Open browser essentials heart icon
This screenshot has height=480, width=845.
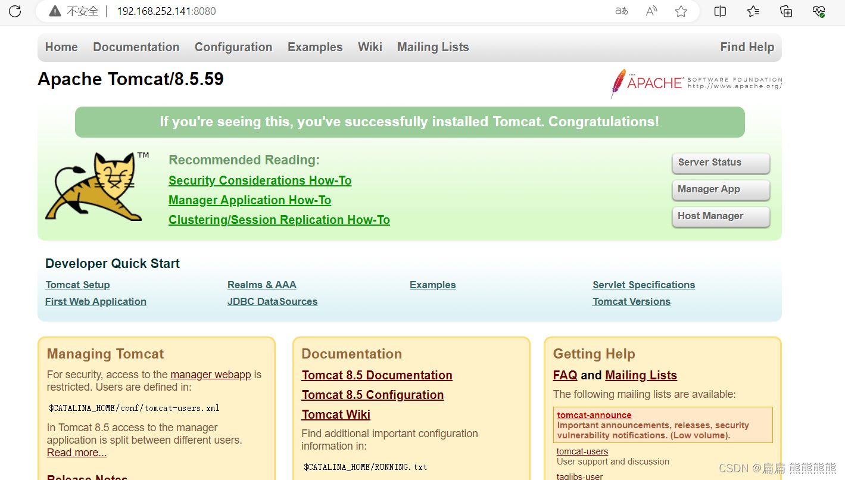819,11
